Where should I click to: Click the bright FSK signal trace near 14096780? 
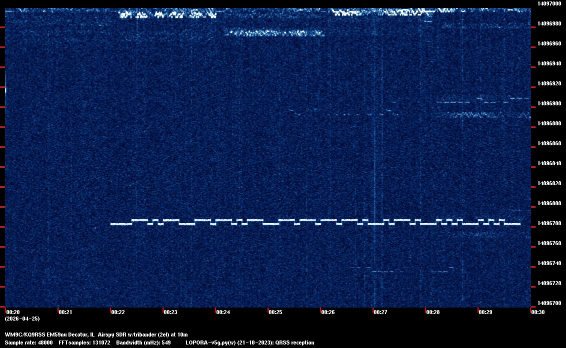(315, 222)
